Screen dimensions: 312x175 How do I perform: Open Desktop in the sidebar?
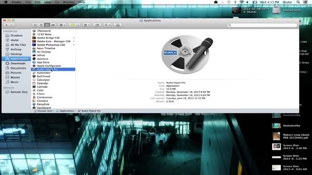16,54
